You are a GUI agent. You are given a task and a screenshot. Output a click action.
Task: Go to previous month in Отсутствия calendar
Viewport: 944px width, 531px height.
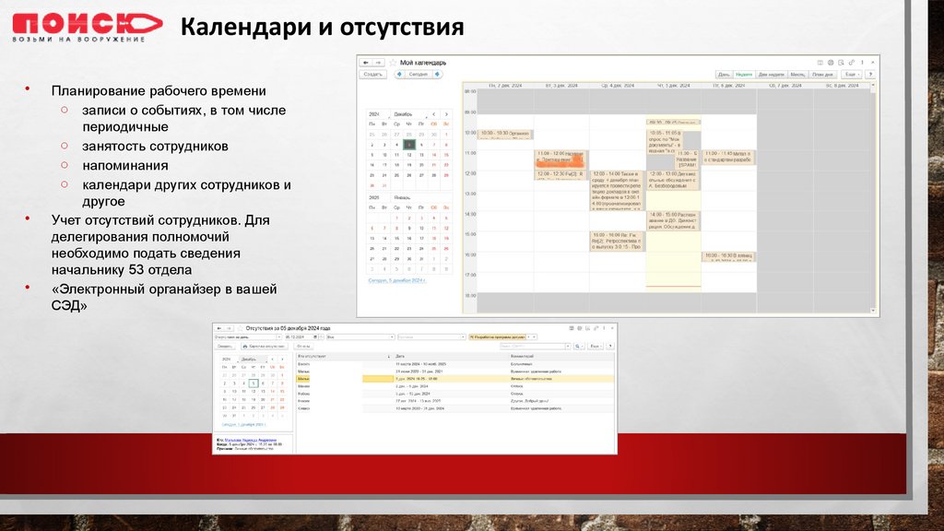tap(272, 360)
